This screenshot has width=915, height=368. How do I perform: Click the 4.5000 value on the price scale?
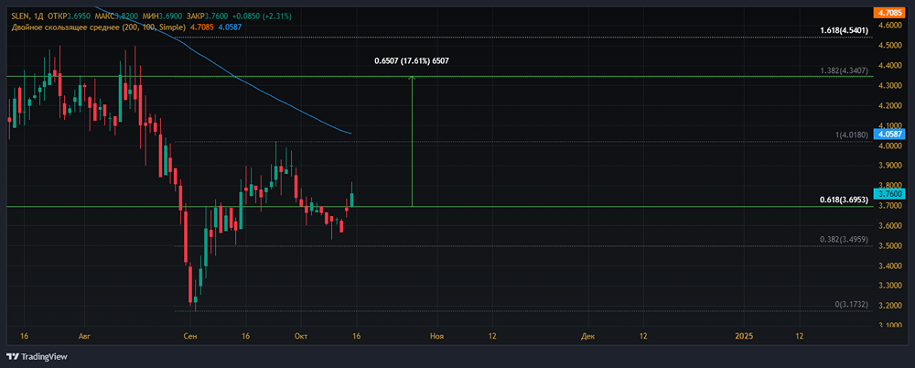(x=885, y=46)
